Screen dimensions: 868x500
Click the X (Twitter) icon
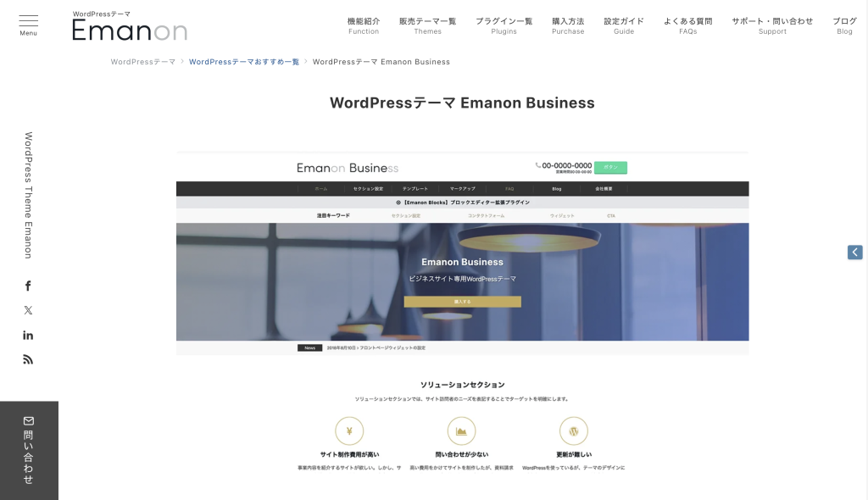pos(28,310)
